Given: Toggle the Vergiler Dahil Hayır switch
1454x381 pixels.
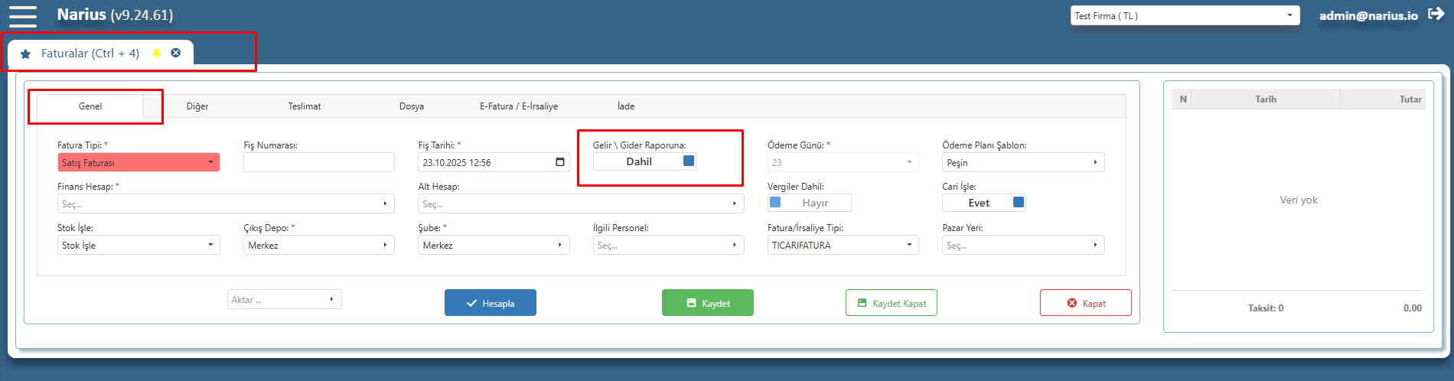Looking at the screenshot, I should (x=809, y=203).
